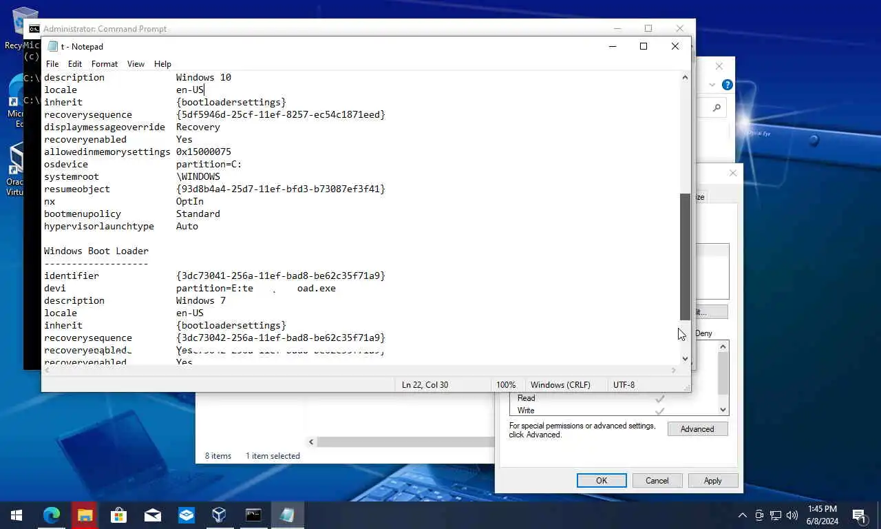Viewport: 881px width, 529px height.
Task: Click '1 item selected' status text
Action: (273, 456)
